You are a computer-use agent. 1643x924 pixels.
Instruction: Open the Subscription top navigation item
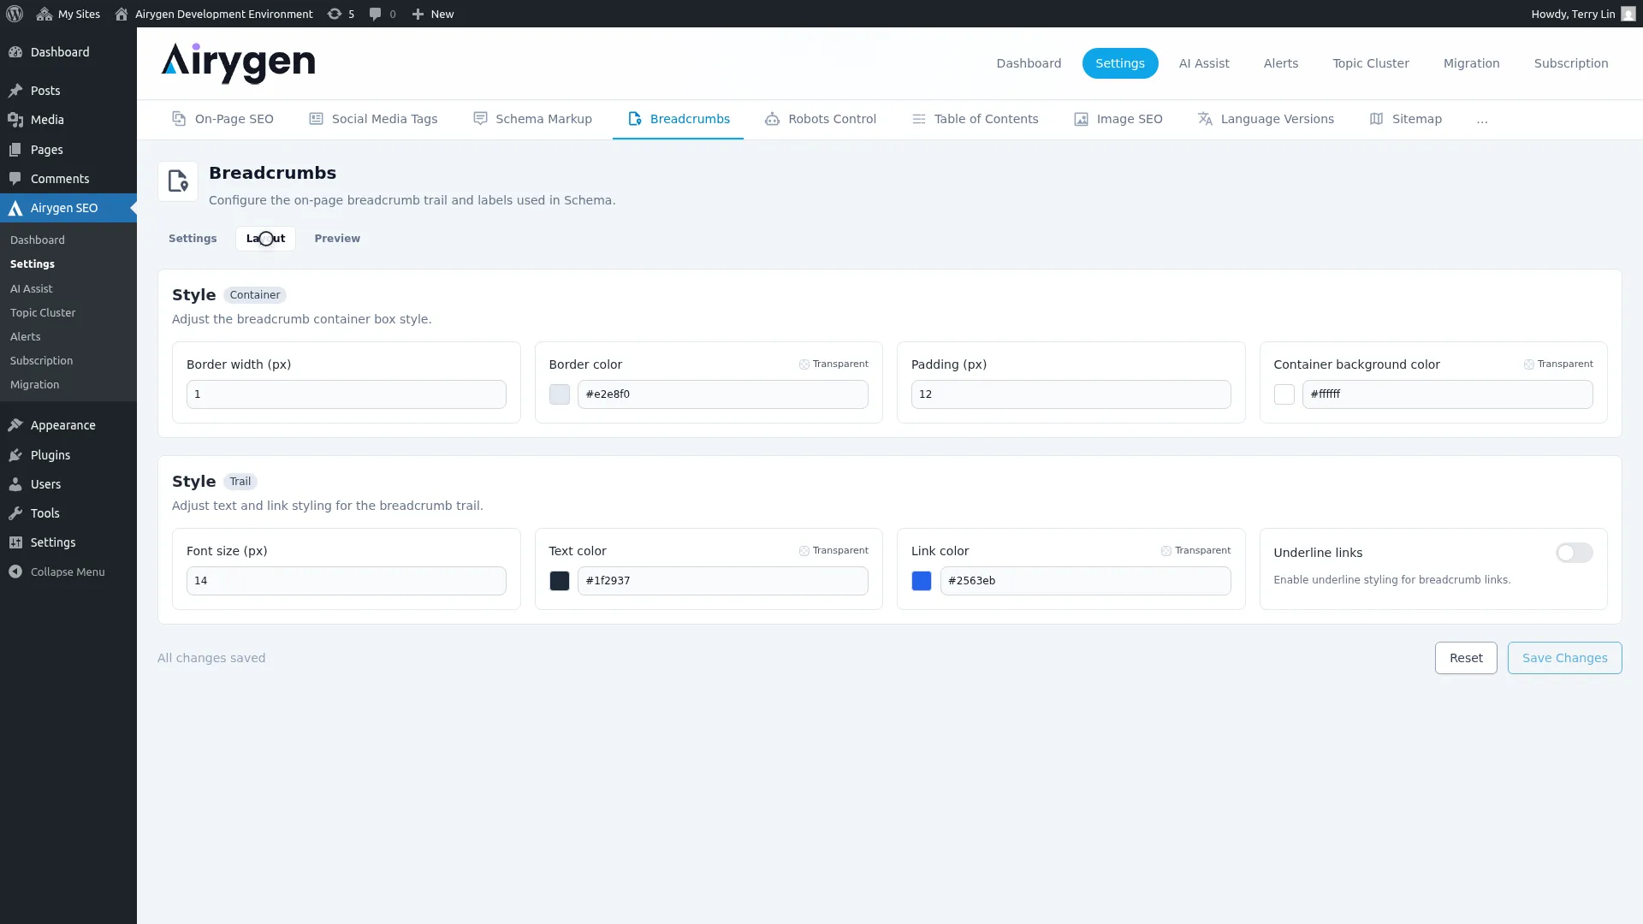point(1571,63)
